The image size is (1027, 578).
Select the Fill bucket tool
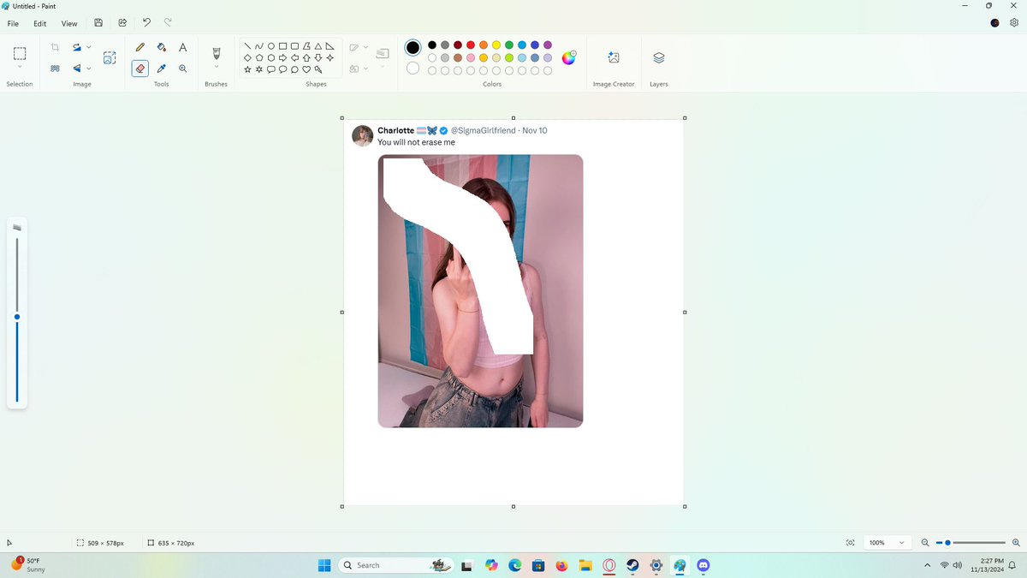(x=162, y=48)
